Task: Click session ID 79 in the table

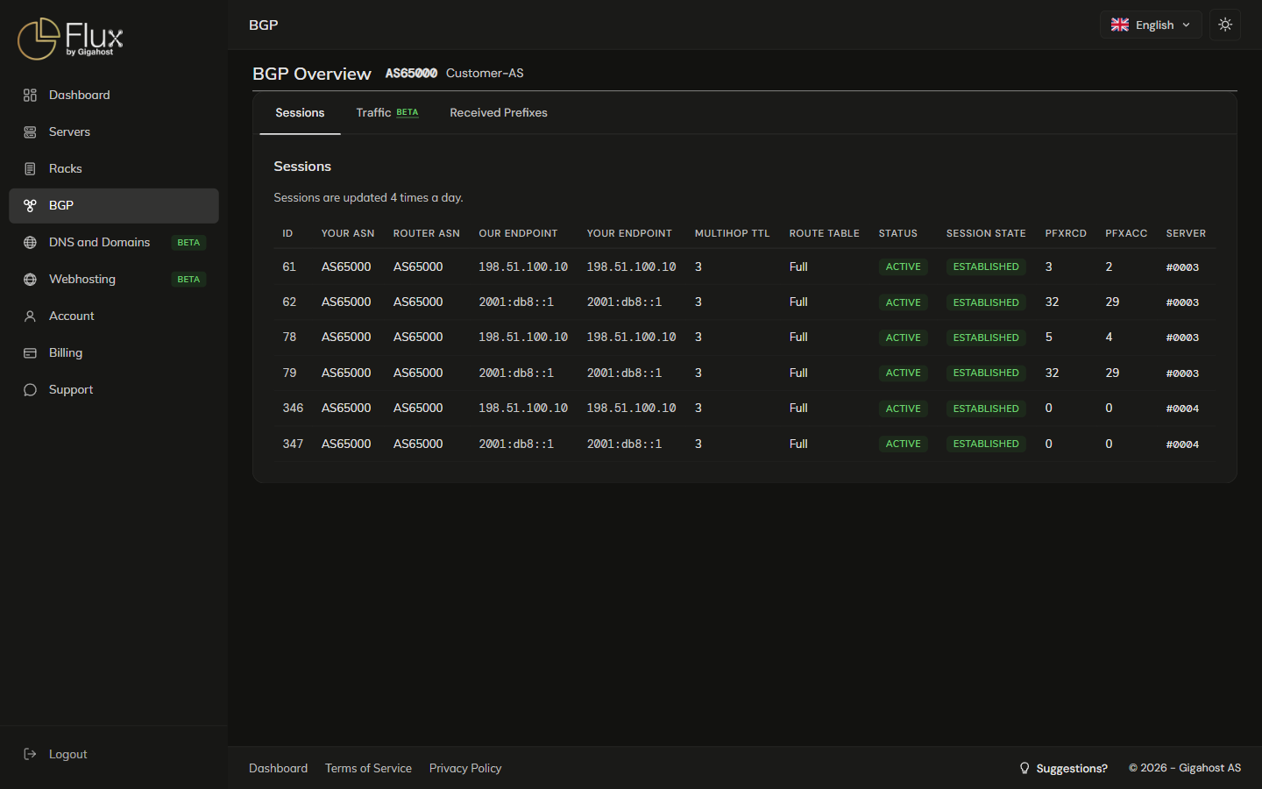Action: [289, 373]
